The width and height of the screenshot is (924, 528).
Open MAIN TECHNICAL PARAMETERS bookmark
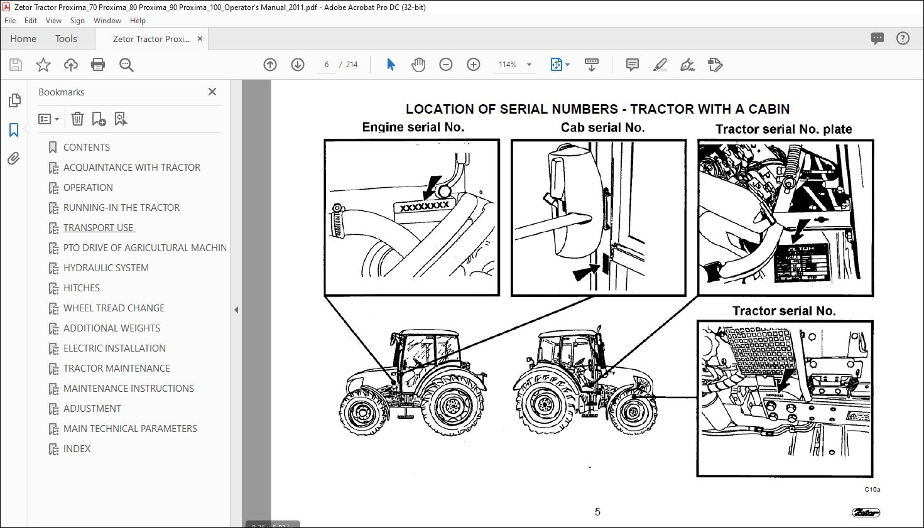click(x=130, y=429)
